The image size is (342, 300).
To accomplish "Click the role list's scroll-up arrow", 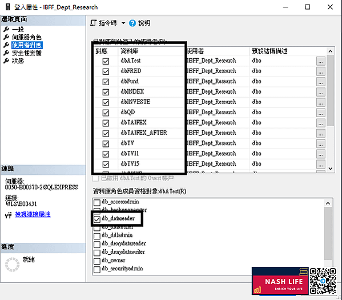I will tap(328, 203).
